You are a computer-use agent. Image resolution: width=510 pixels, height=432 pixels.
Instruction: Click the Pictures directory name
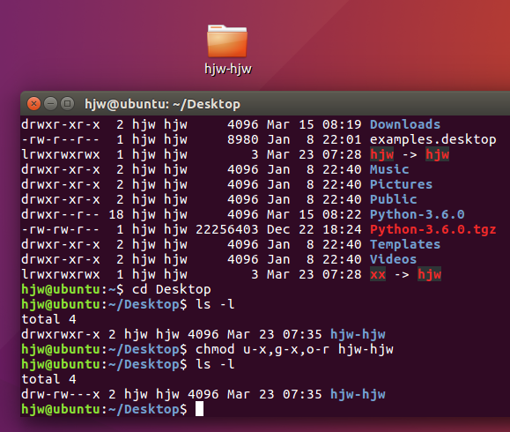[401, 184]
